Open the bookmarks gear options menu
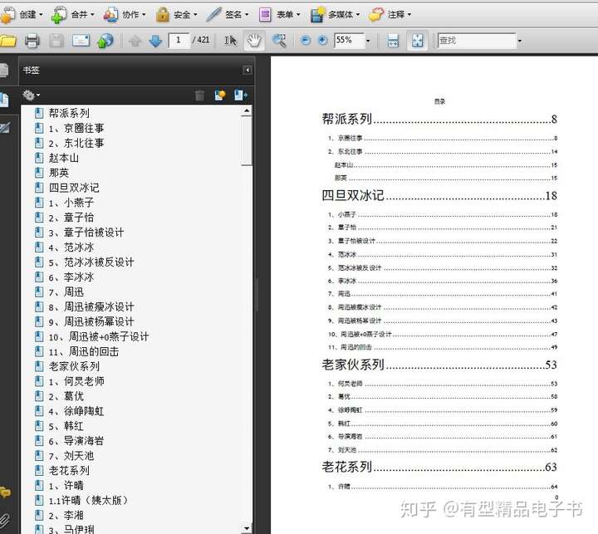This screenshot has width=598, height=534. click(x=31, y=95)
